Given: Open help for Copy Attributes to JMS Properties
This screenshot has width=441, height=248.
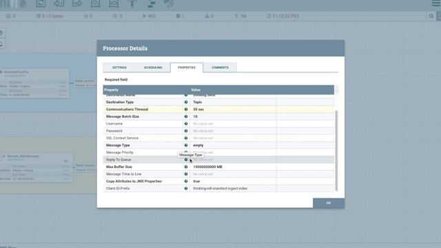Looking at the screenshot, I should tap(186, 181).
